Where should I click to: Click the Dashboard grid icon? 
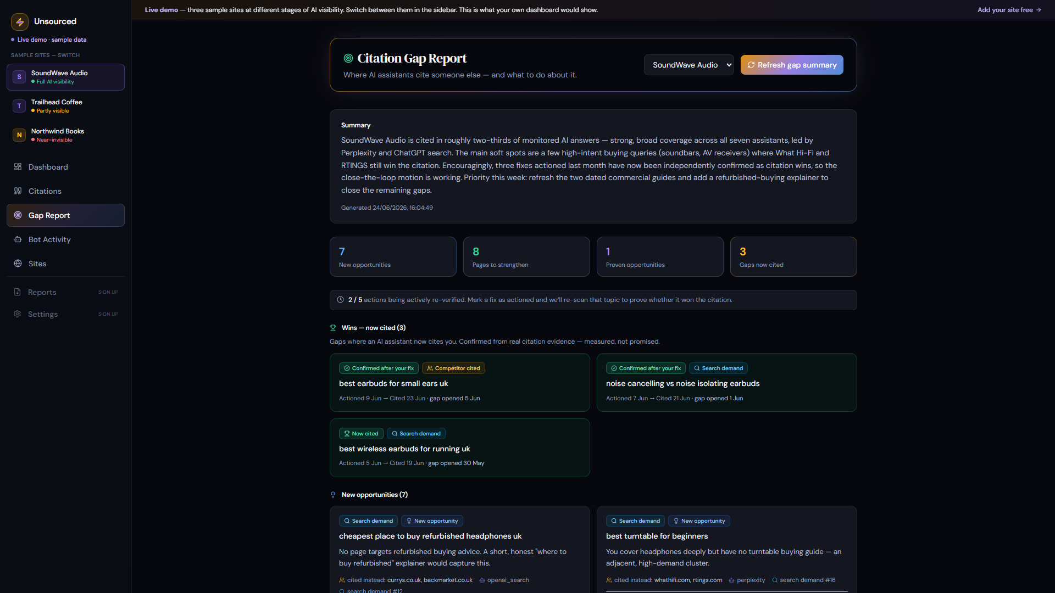(x=18, y=167)
